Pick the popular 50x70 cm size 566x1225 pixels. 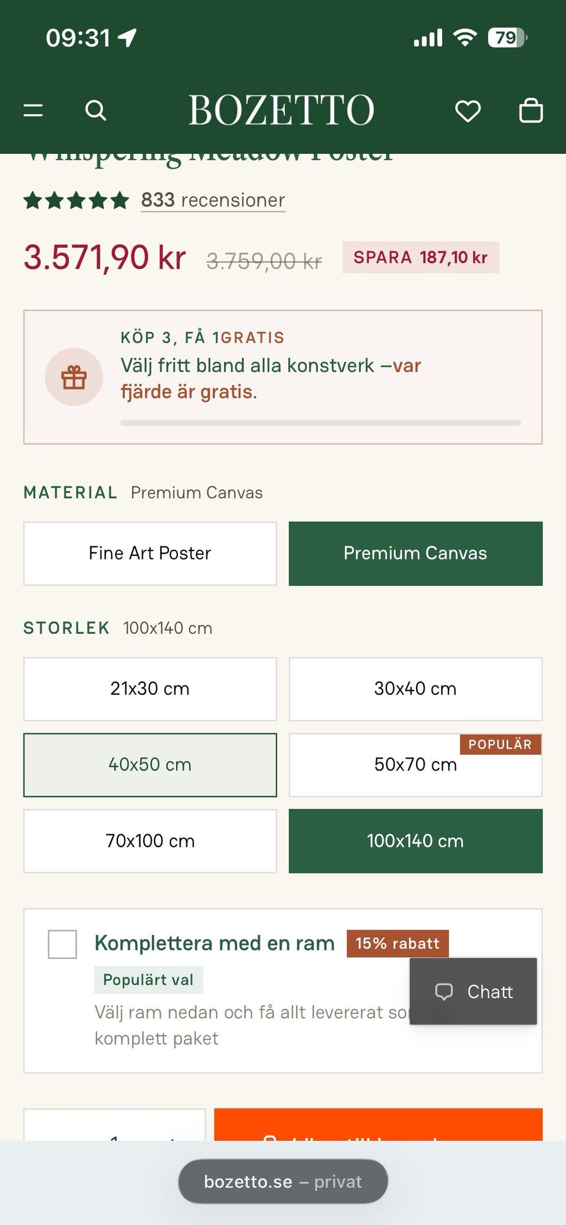[416, 765]
